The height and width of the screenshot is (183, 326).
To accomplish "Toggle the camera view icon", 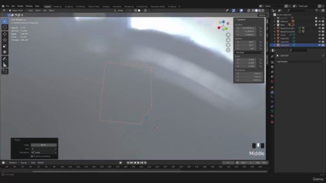I will click(228, 45).
